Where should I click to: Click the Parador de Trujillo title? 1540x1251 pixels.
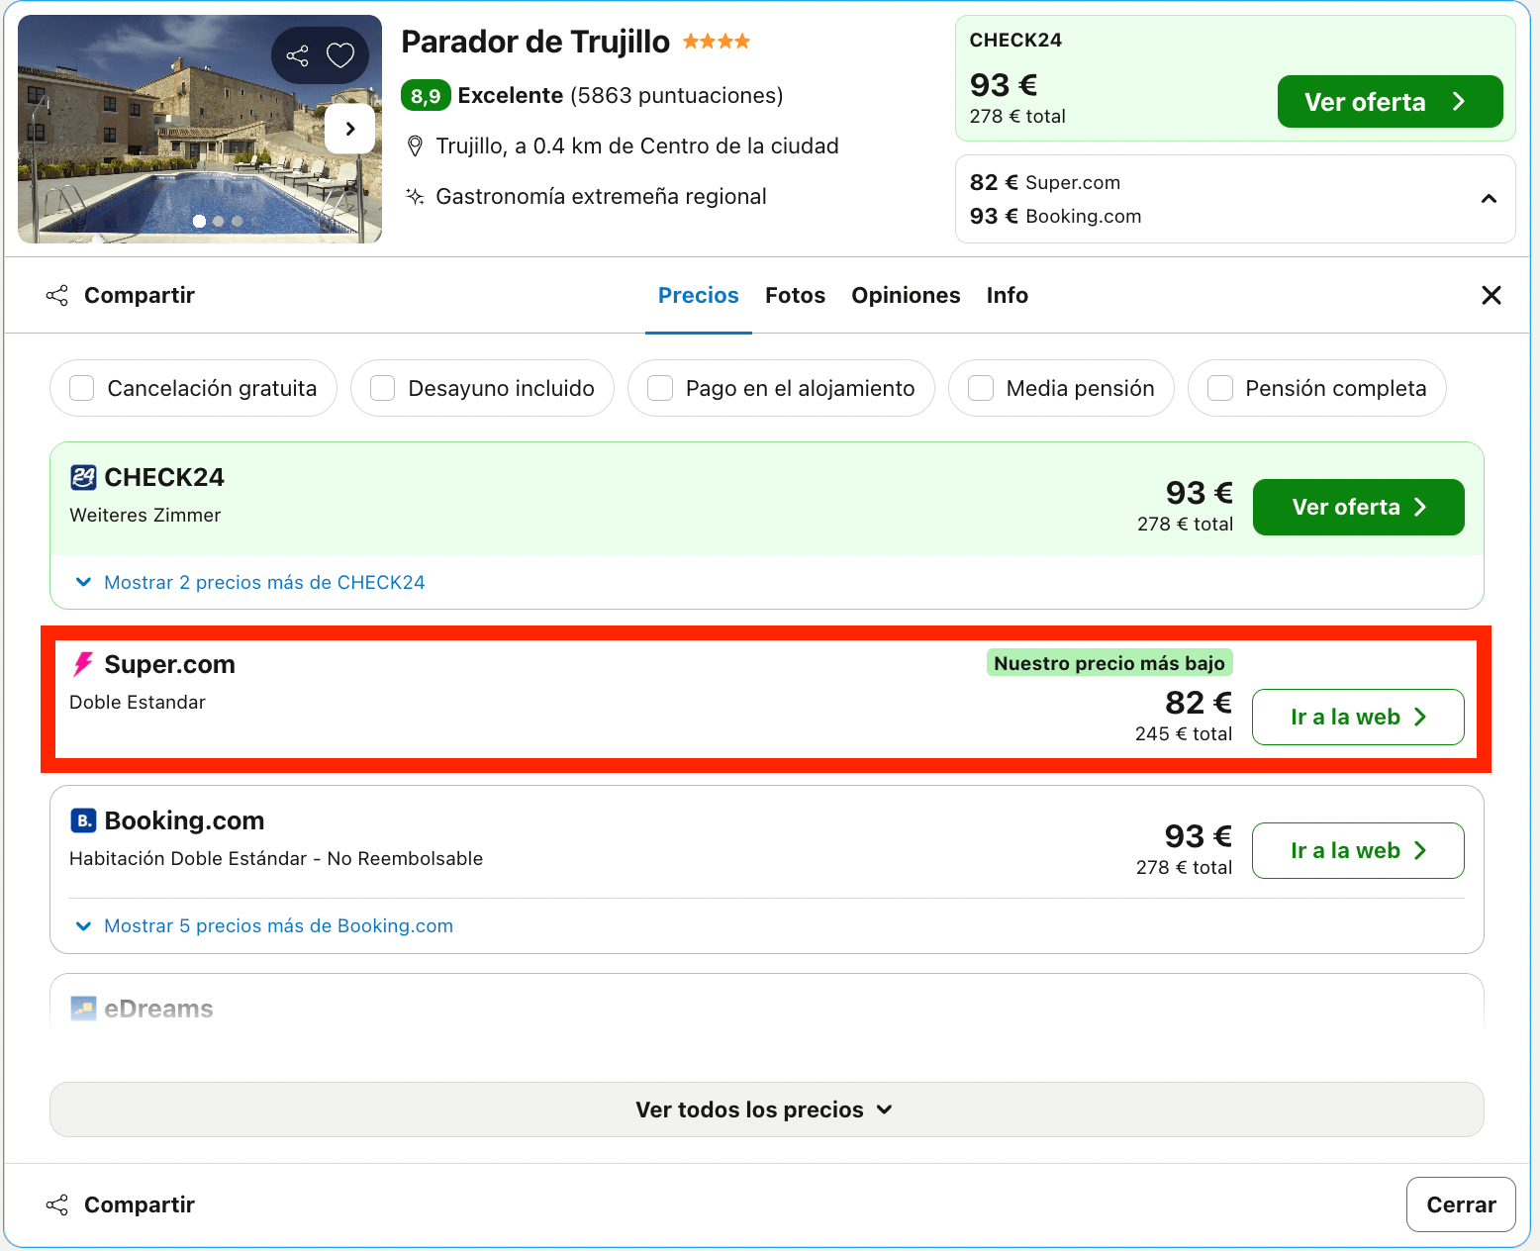pyautogui.click(x=535, y=42)
